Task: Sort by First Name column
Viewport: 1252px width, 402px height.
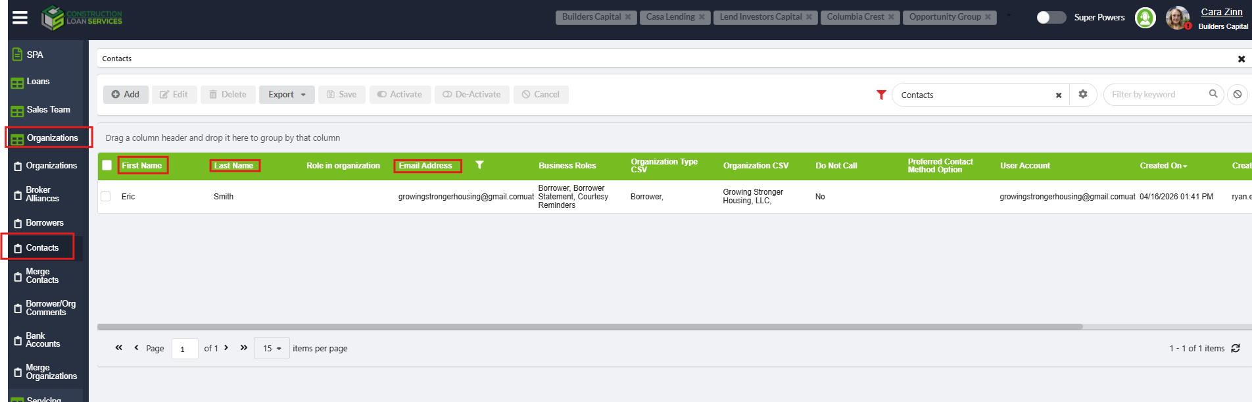Action: pyautogui.click(x=142, y=166)
